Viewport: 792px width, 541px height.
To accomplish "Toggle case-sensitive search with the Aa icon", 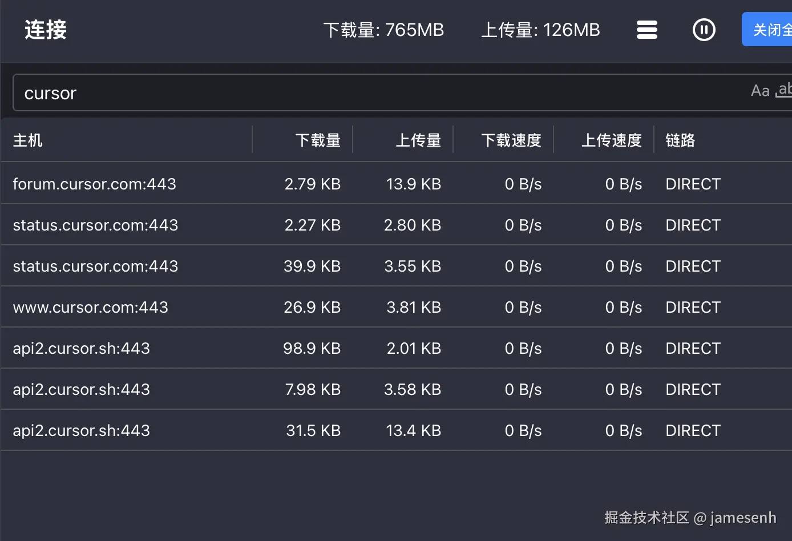I will 759,90.
